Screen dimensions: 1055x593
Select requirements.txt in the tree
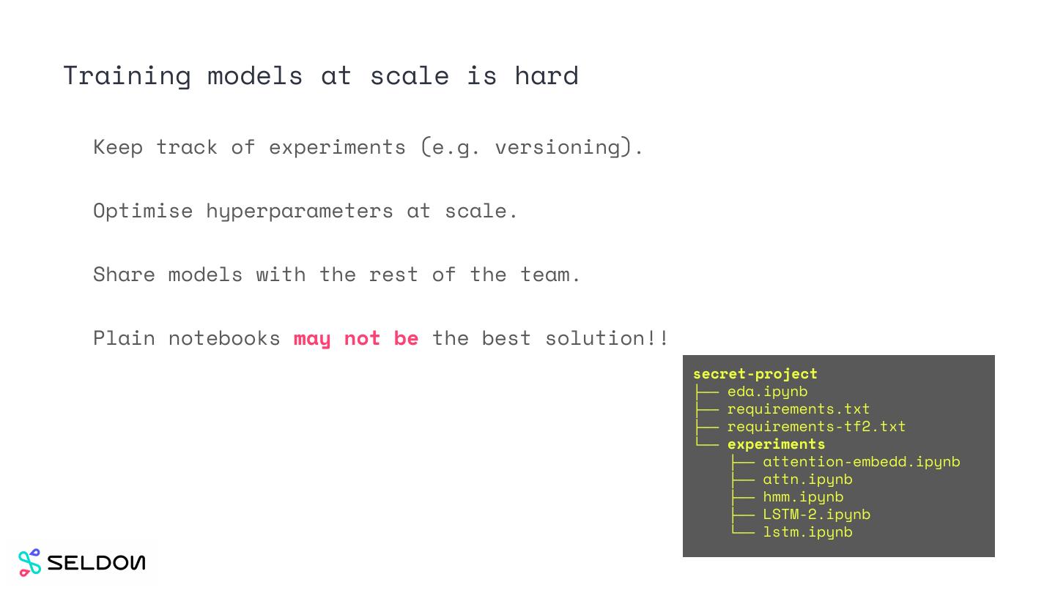click(798, 409)
